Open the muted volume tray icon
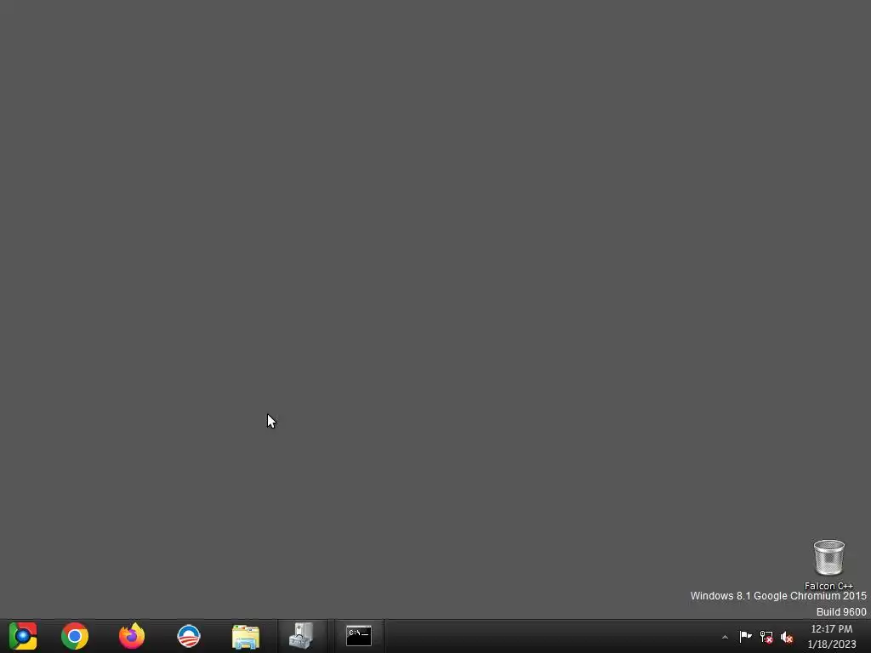The height and width of the screenshot is (653, 871). click(787, 637)
